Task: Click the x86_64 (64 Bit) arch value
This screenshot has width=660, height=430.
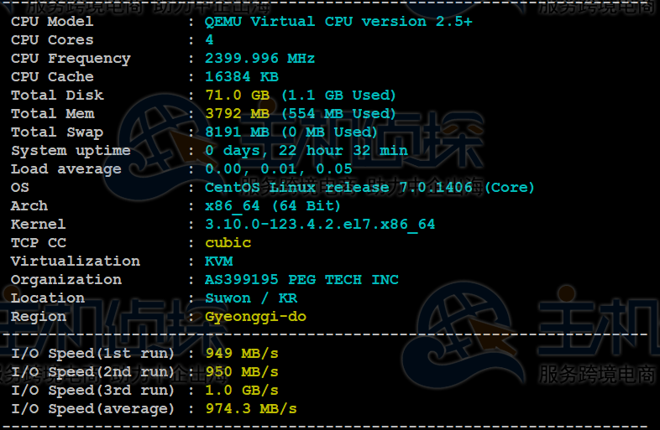Action: click(273, 206)
